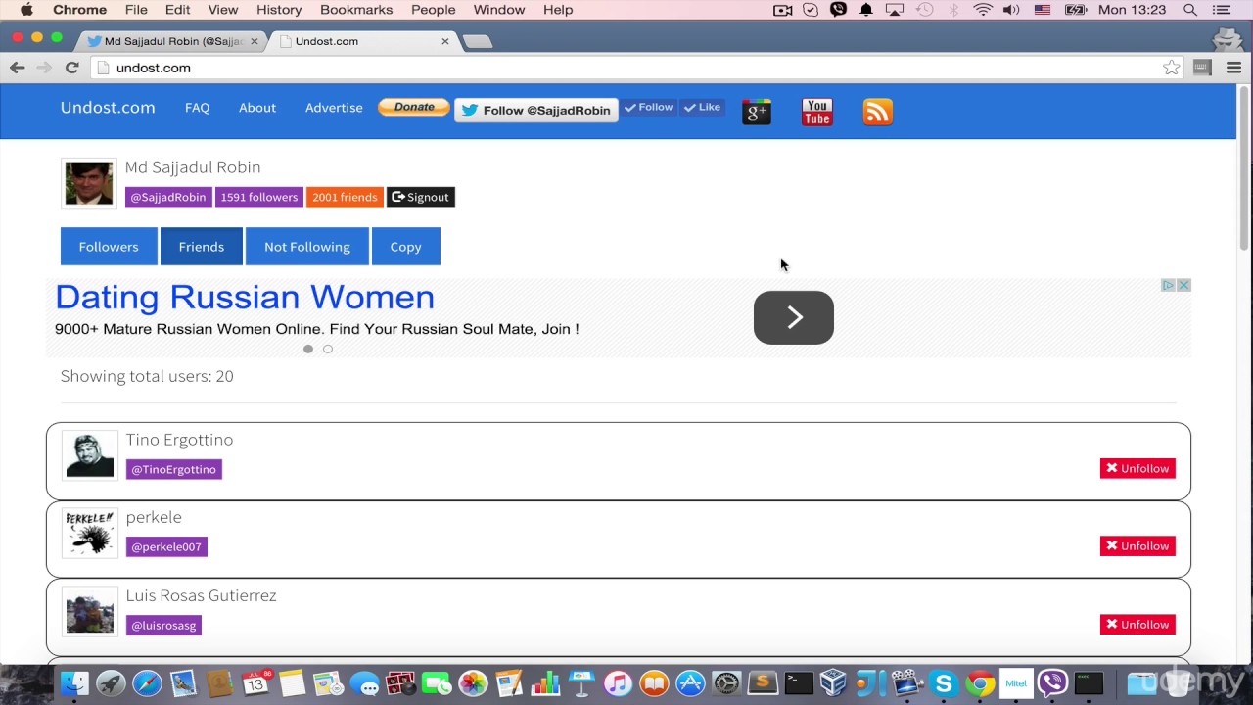The height and width of the screenshot is (705, 1253).
Task: Open Spotlight search in menu bar
Action: [x=1190, y=10]
